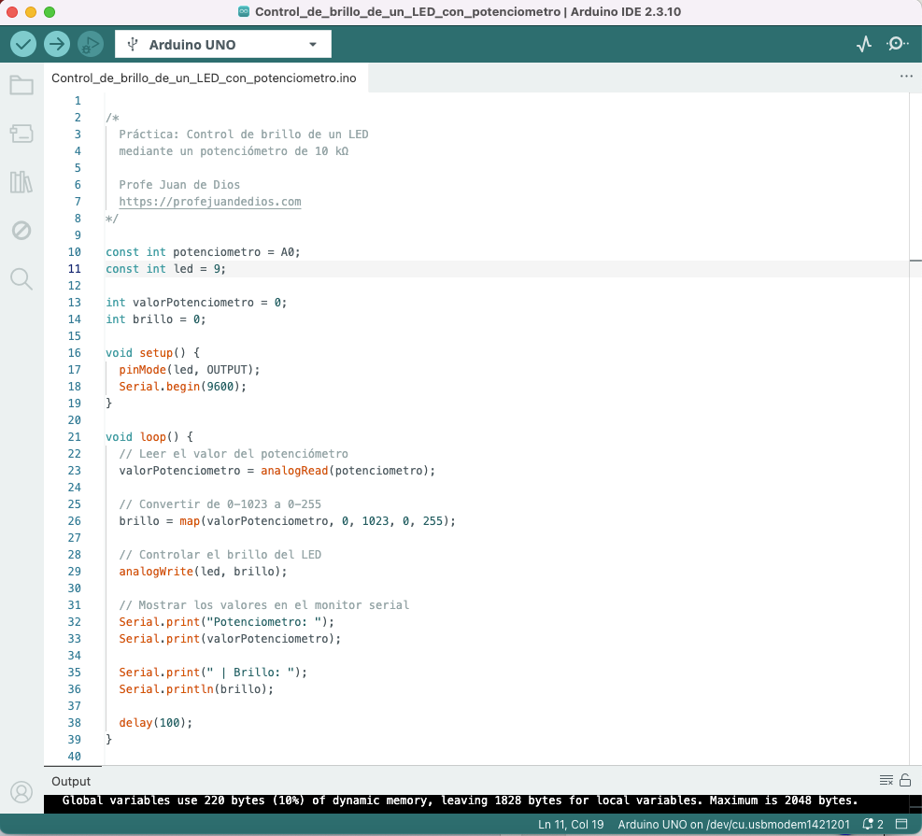Click the editor vertical scrollbar
This screenshot has width=922, height=836.
click(915, 428)
